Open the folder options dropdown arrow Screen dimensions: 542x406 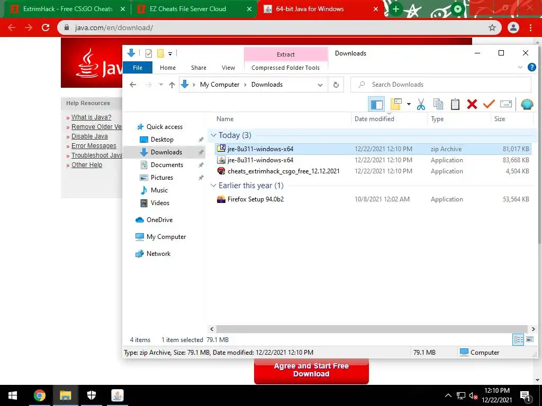tap(409, 104)
